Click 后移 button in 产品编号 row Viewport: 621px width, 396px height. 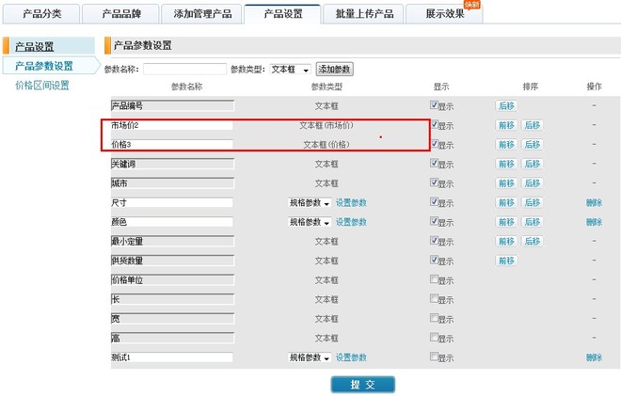coord(506,106)
